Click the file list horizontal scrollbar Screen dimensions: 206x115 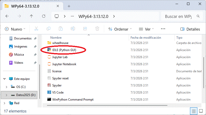tap(107, 105)
